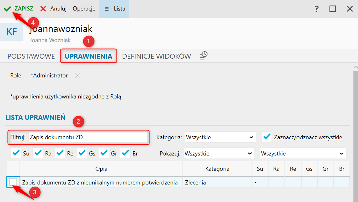Image resolution: width=358 pixels, height=202 pixels.
Task: Toggle the Su filter checkbox
Action: click(16, 153)
